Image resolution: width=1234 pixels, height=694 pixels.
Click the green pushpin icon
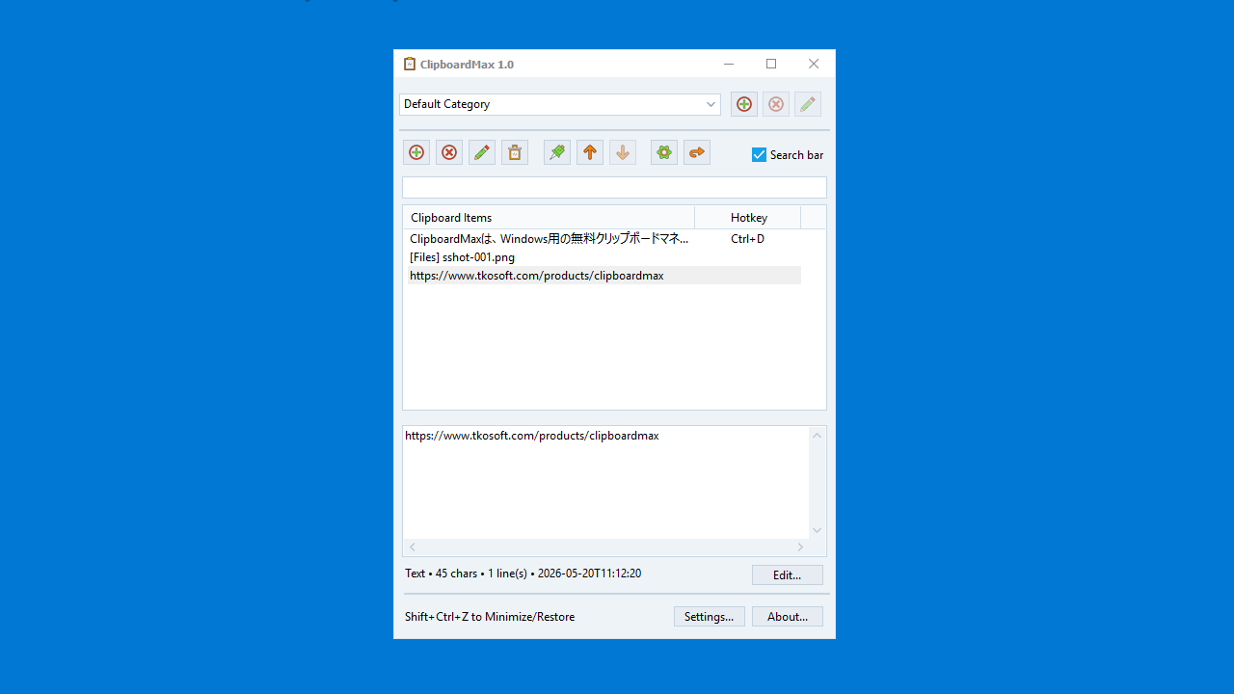(557, 152)
